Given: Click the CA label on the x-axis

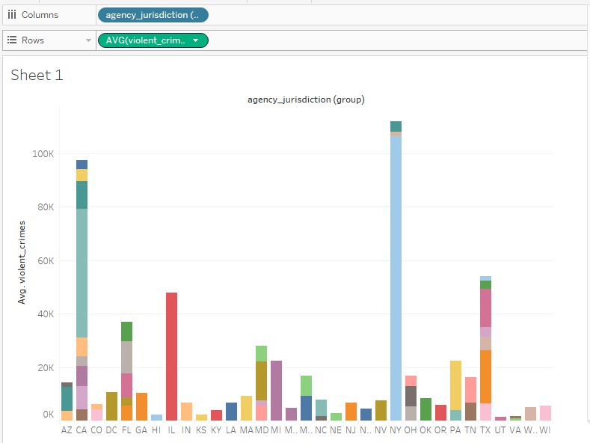Looking at the screenshot, I should [82, 430].
